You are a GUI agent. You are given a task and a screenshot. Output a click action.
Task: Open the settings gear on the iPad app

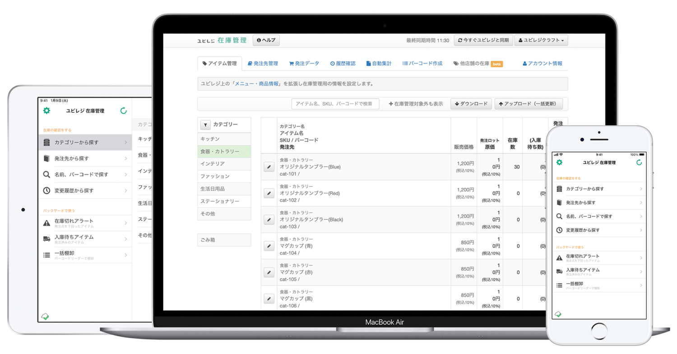(46, 111)
